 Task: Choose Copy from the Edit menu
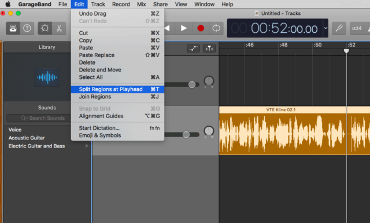point(117,40)
